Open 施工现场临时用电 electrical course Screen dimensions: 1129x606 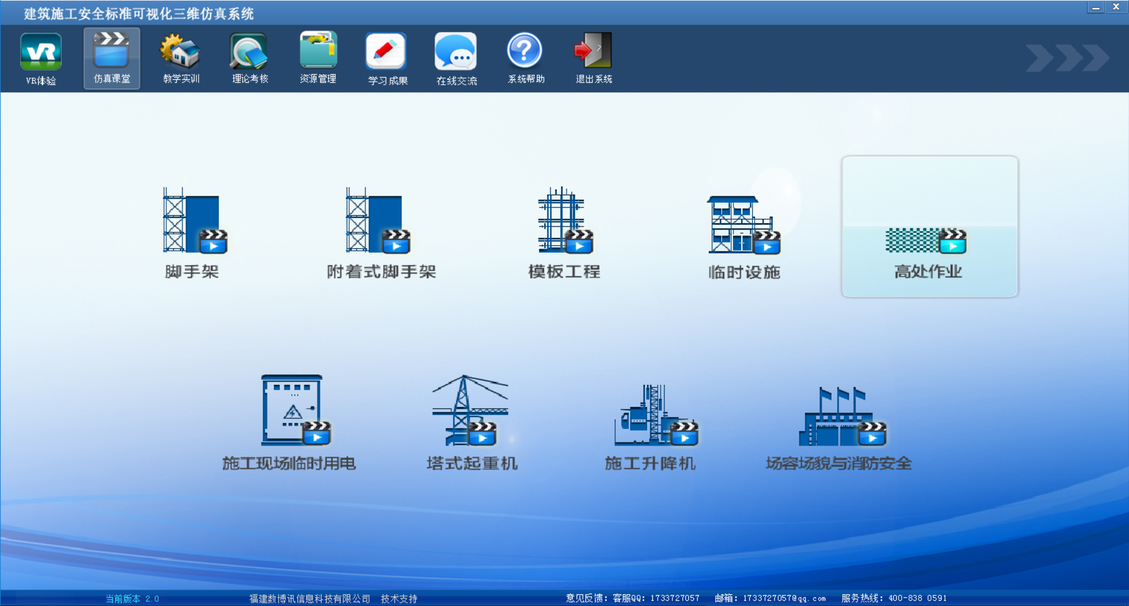pyautogui.click(x=292, y=421)
